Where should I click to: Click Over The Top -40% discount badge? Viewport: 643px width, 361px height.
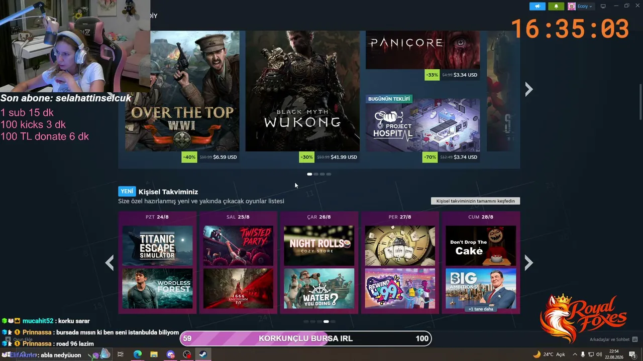click(x=189, y=157)
